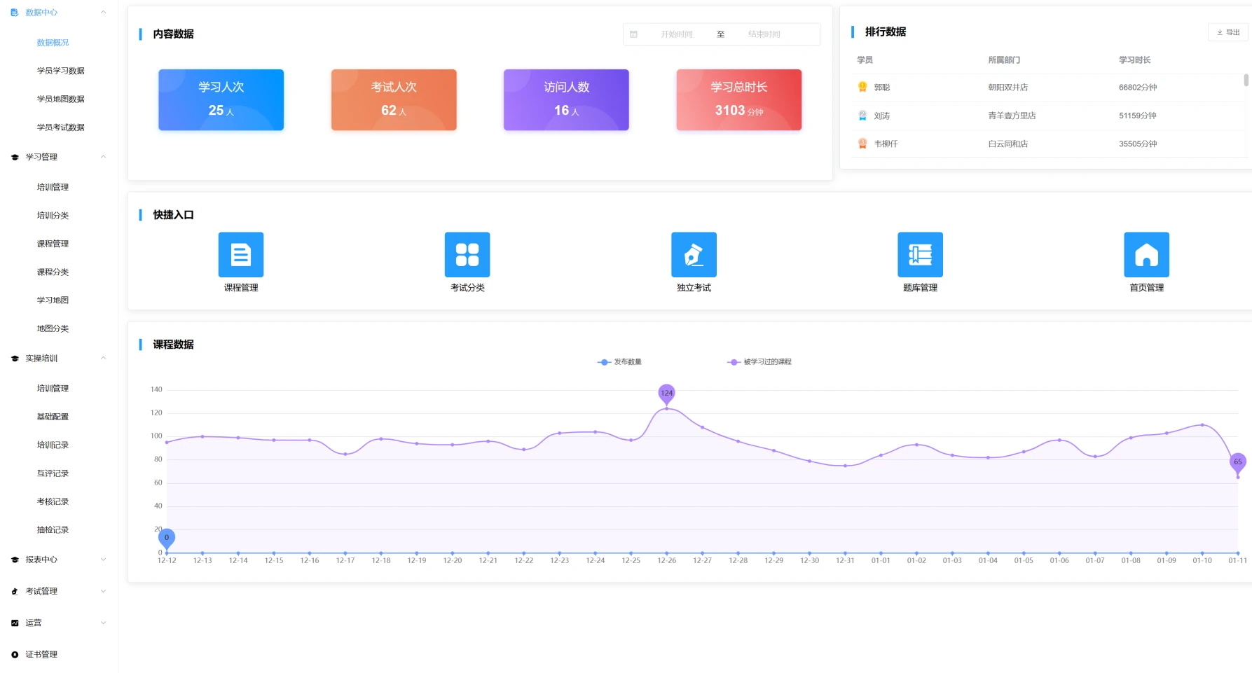Screen dimensions: 1252x673
Task: Open the 首页管理 quick entry icon
Action: click(x=1146, y=254)
